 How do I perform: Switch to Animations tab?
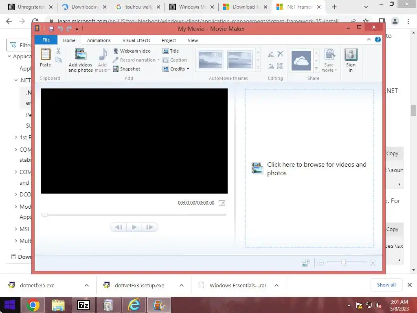[x=99, y=40]
